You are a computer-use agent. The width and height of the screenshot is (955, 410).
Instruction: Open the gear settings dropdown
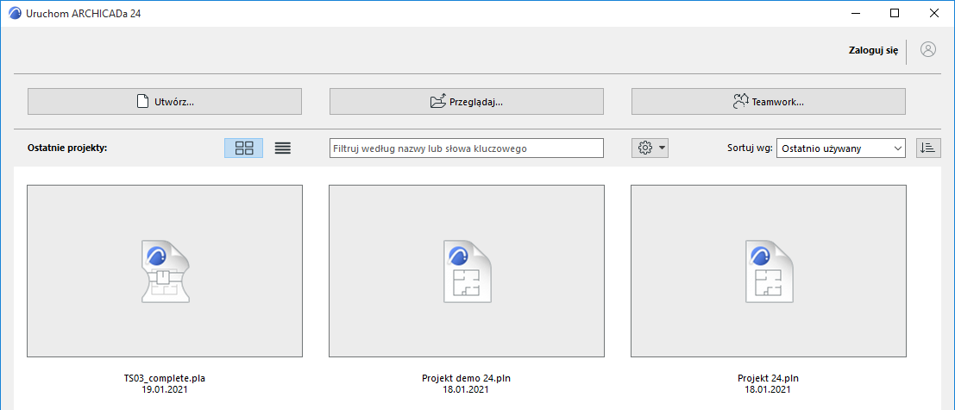click(650, 148)
